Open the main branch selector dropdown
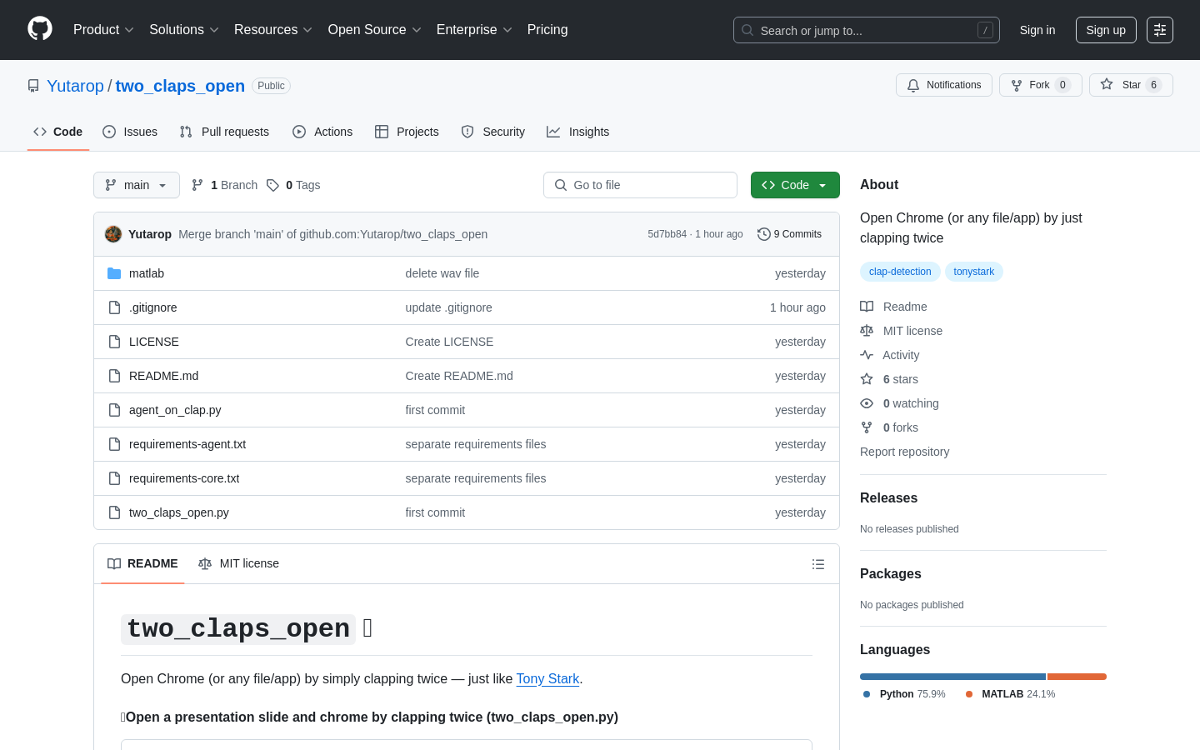Screen dimensions: 1200x750 (137, 185)
